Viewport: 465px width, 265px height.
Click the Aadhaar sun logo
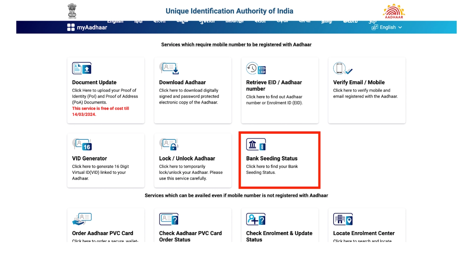tap(394, 11)
